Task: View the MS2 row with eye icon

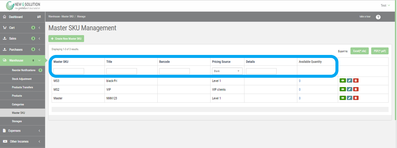Action: [x=342, y=89]
